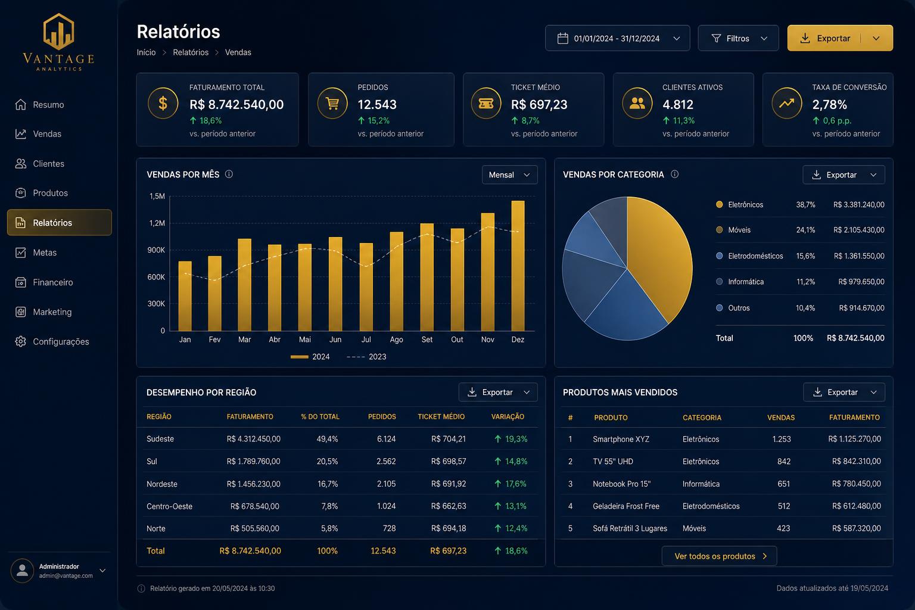Click Ver todos os produtos
This screenshot has height=610, width=915.
(719, 556)
